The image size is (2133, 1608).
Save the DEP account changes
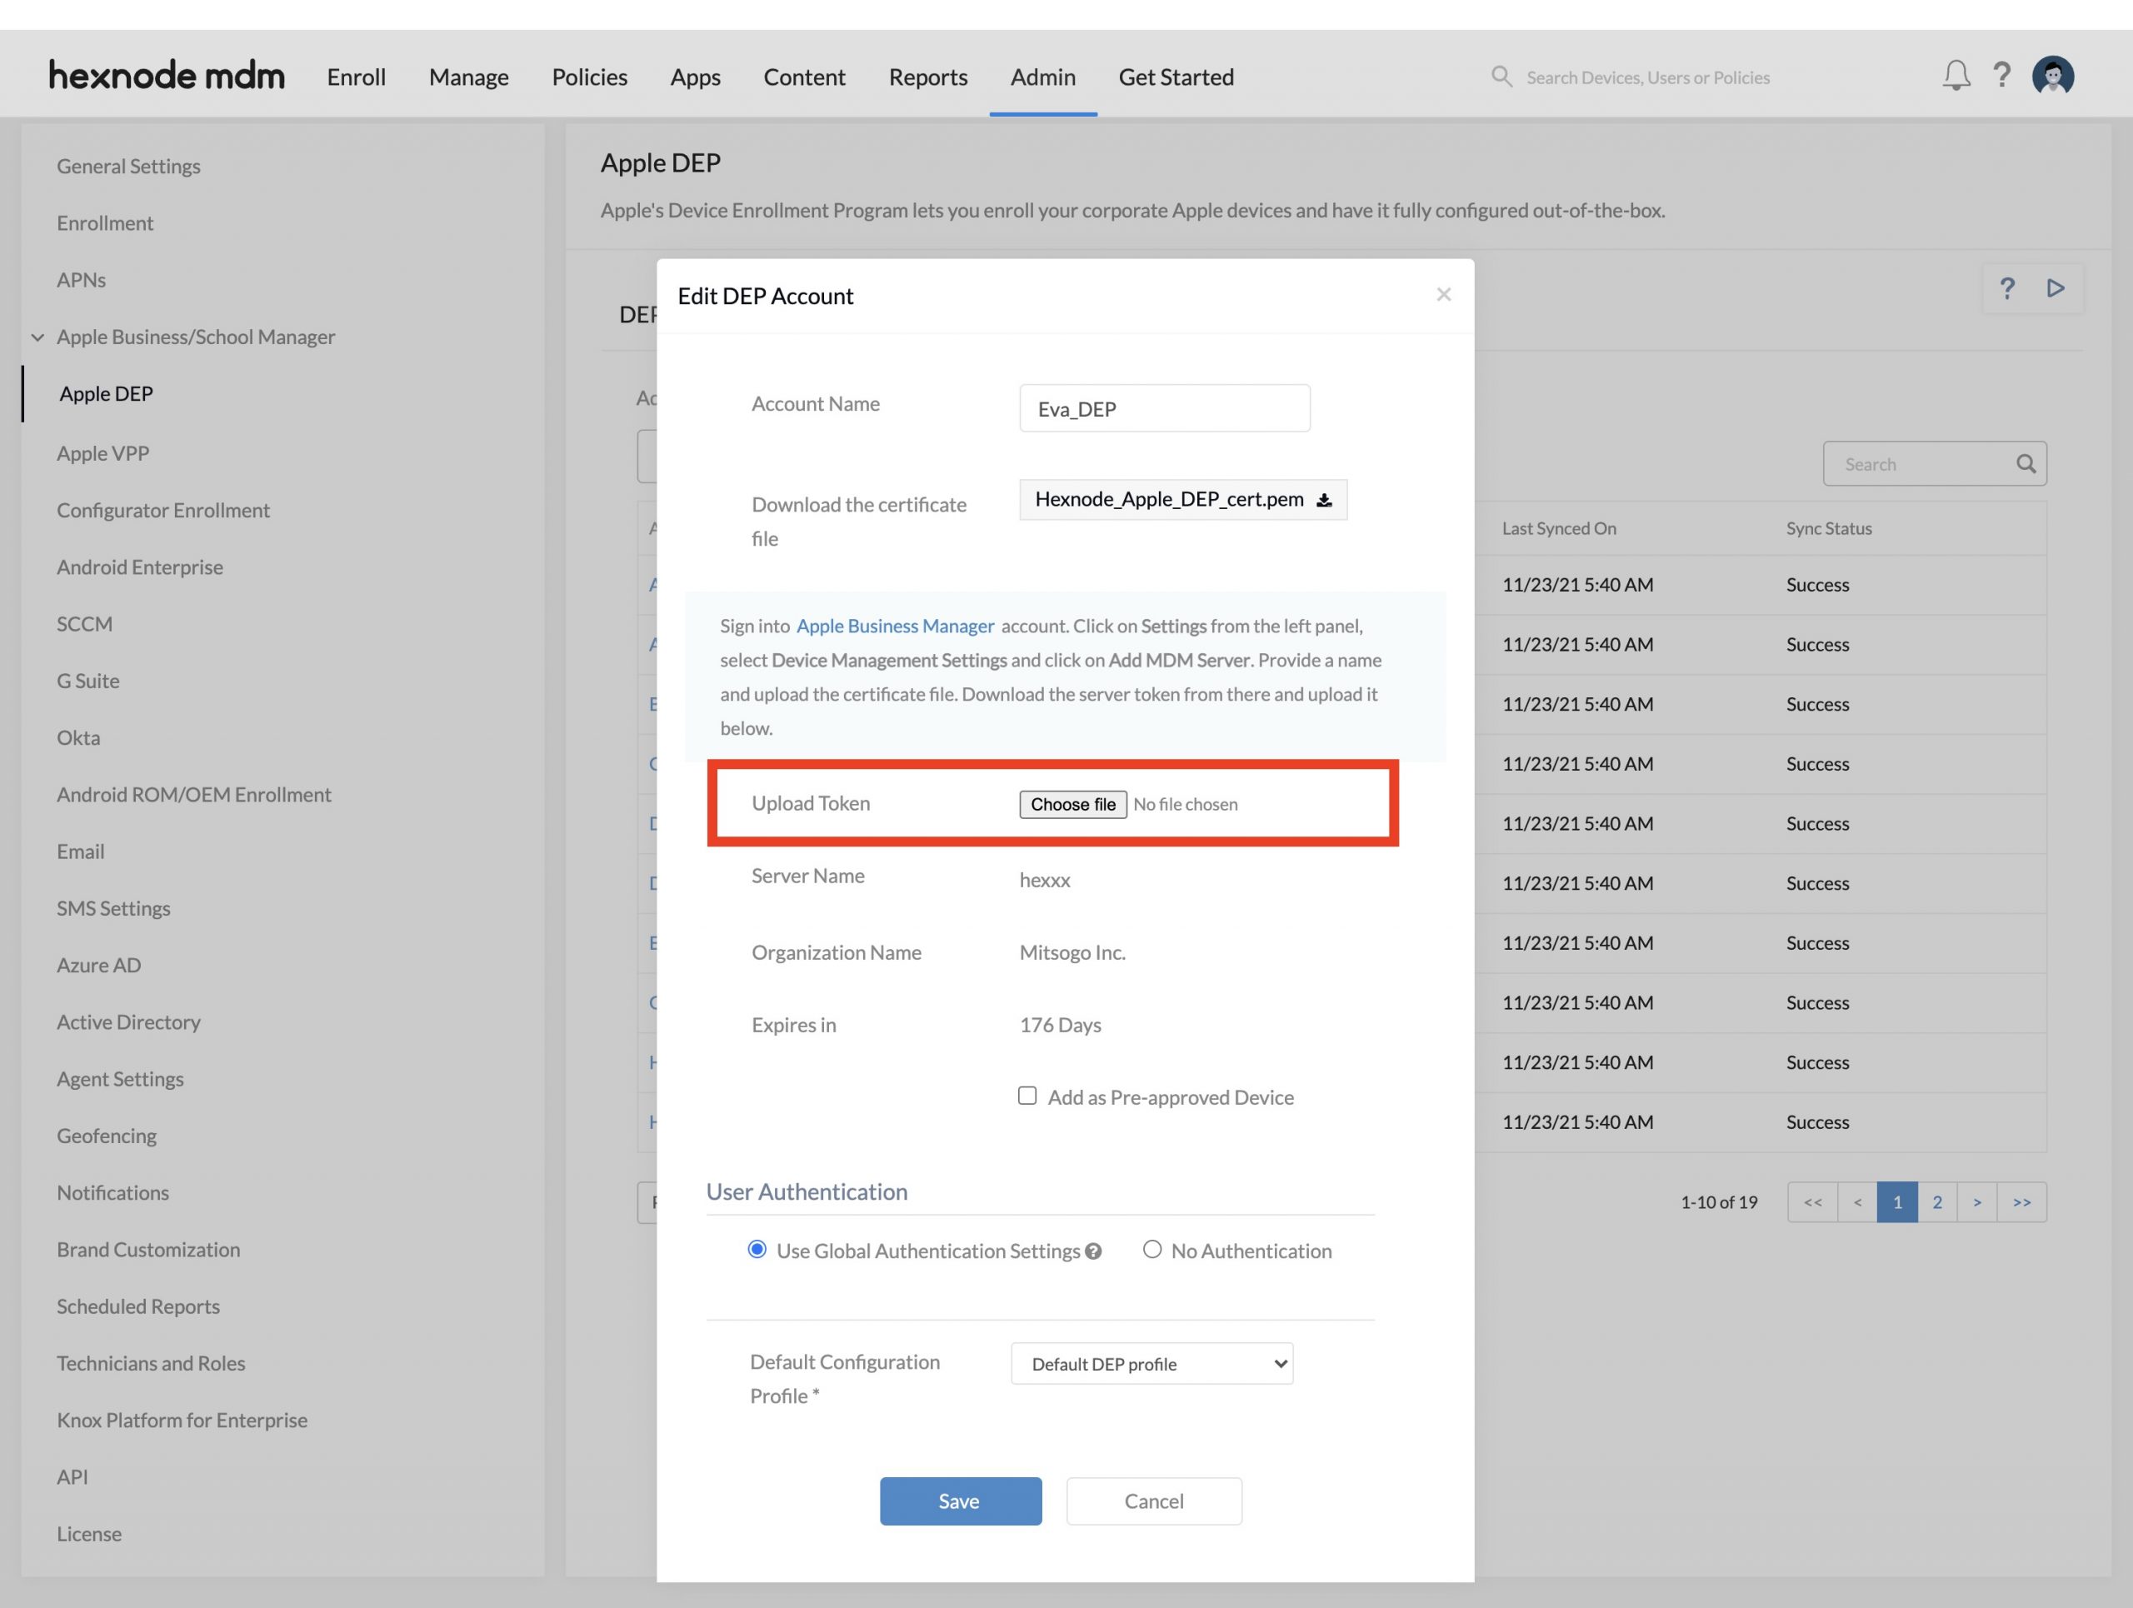pos(961,1501)
